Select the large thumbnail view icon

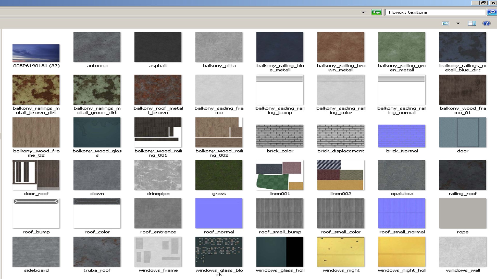[445, 23]
